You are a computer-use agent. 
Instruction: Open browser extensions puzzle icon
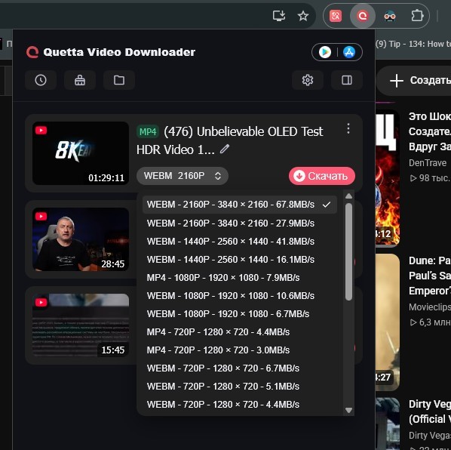tap(417, 16)
